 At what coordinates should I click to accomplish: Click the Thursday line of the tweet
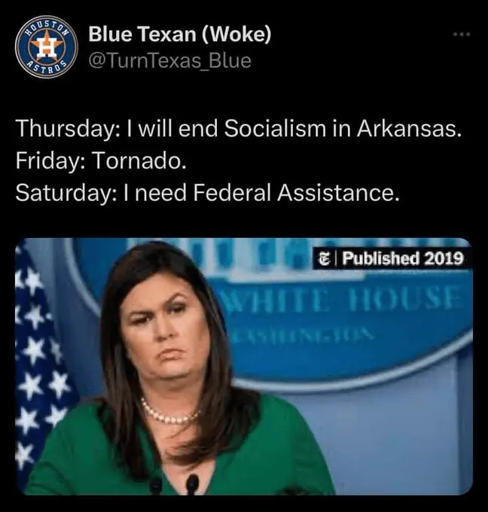(x=239, y=129)
